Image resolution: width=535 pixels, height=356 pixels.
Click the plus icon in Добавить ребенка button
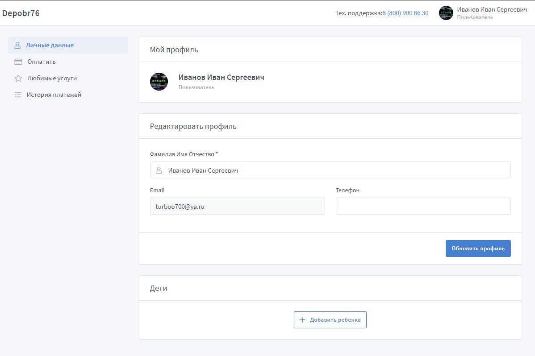302,320
